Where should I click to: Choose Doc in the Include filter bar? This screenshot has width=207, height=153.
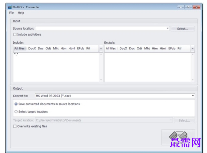point(40,48)
